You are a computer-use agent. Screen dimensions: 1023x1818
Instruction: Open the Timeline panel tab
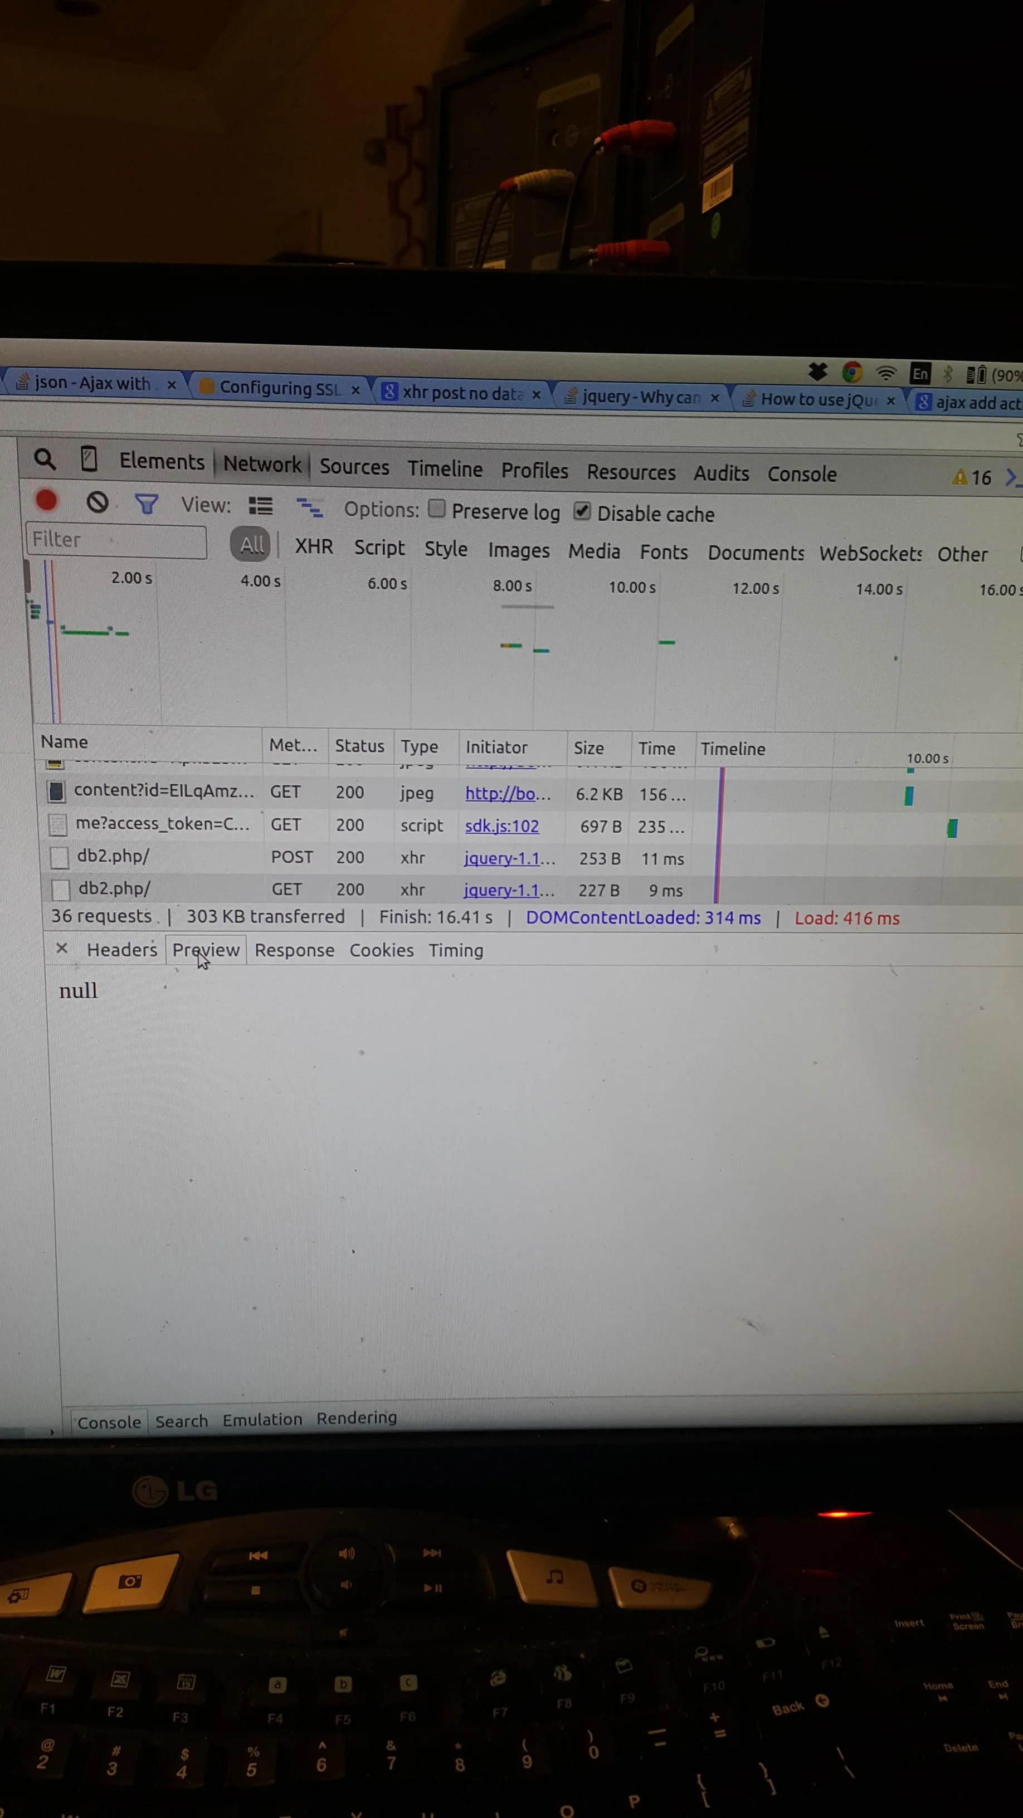coord(446,470)
